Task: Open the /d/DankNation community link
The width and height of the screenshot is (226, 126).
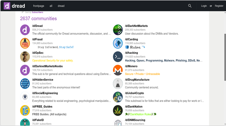Action: coord(134,107)
